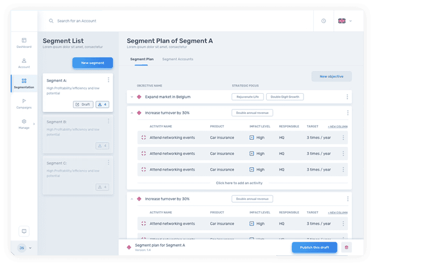
Task: Go to Account in the sidebar
Action: [24, 61]
